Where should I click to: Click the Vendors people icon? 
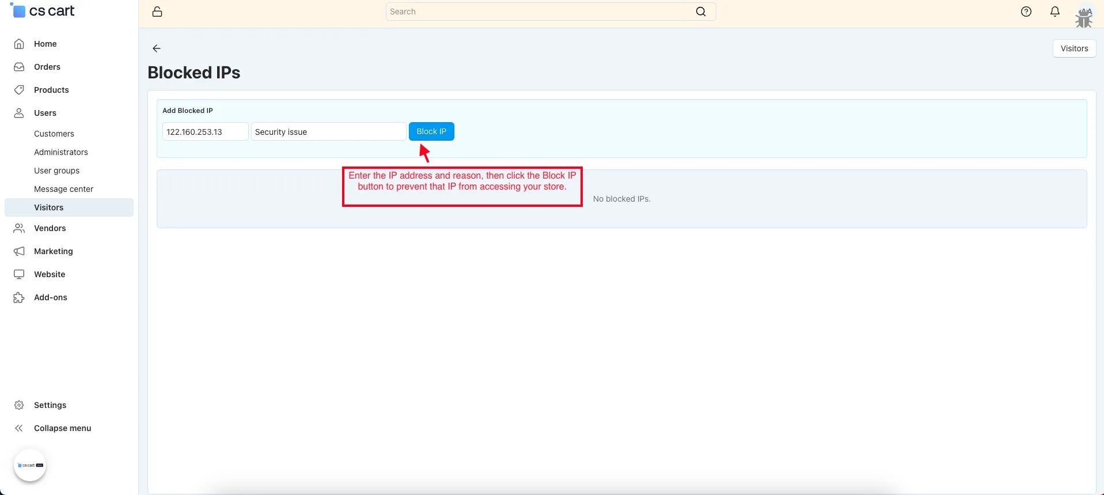click(x=19, y=228)
